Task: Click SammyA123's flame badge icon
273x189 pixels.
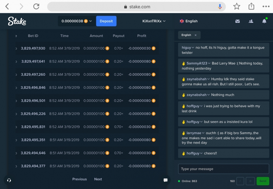Action: (184, 63)
